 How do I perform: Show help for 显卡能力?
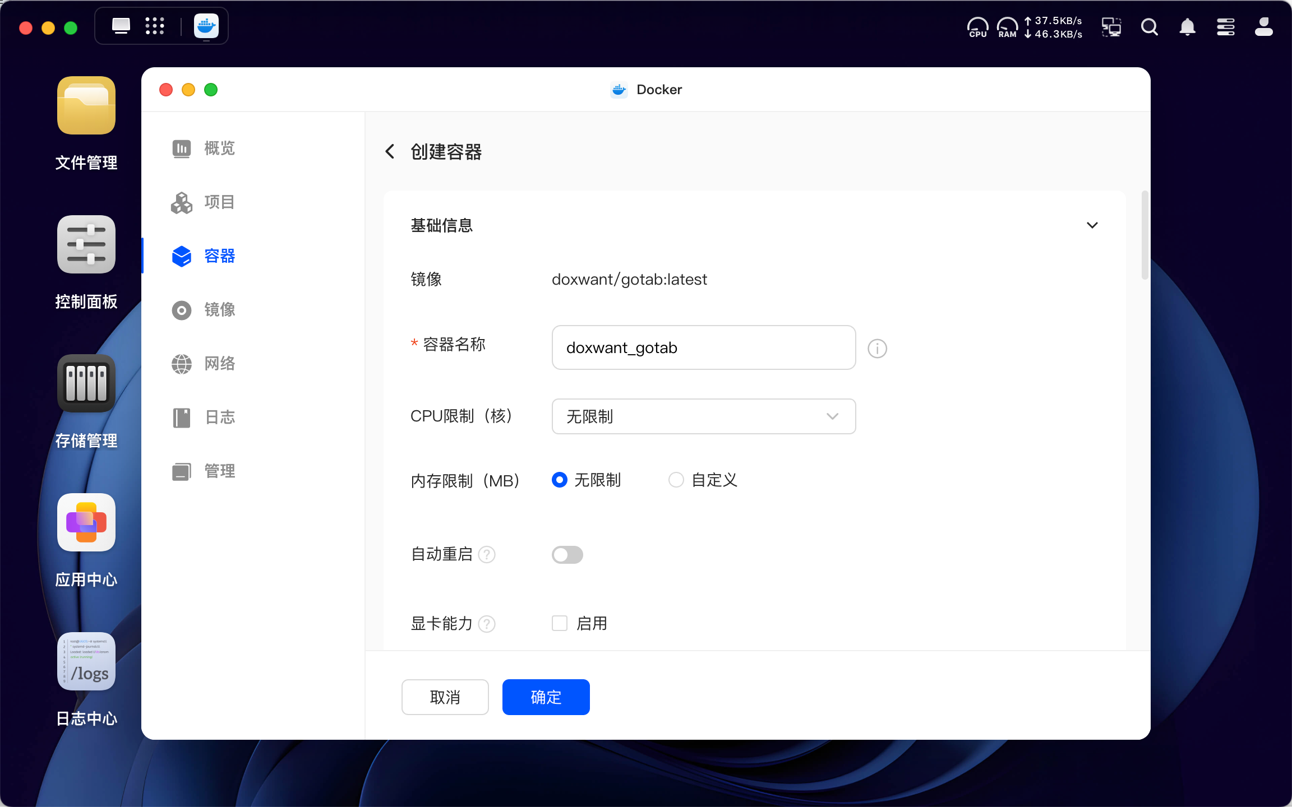point(487,624)
